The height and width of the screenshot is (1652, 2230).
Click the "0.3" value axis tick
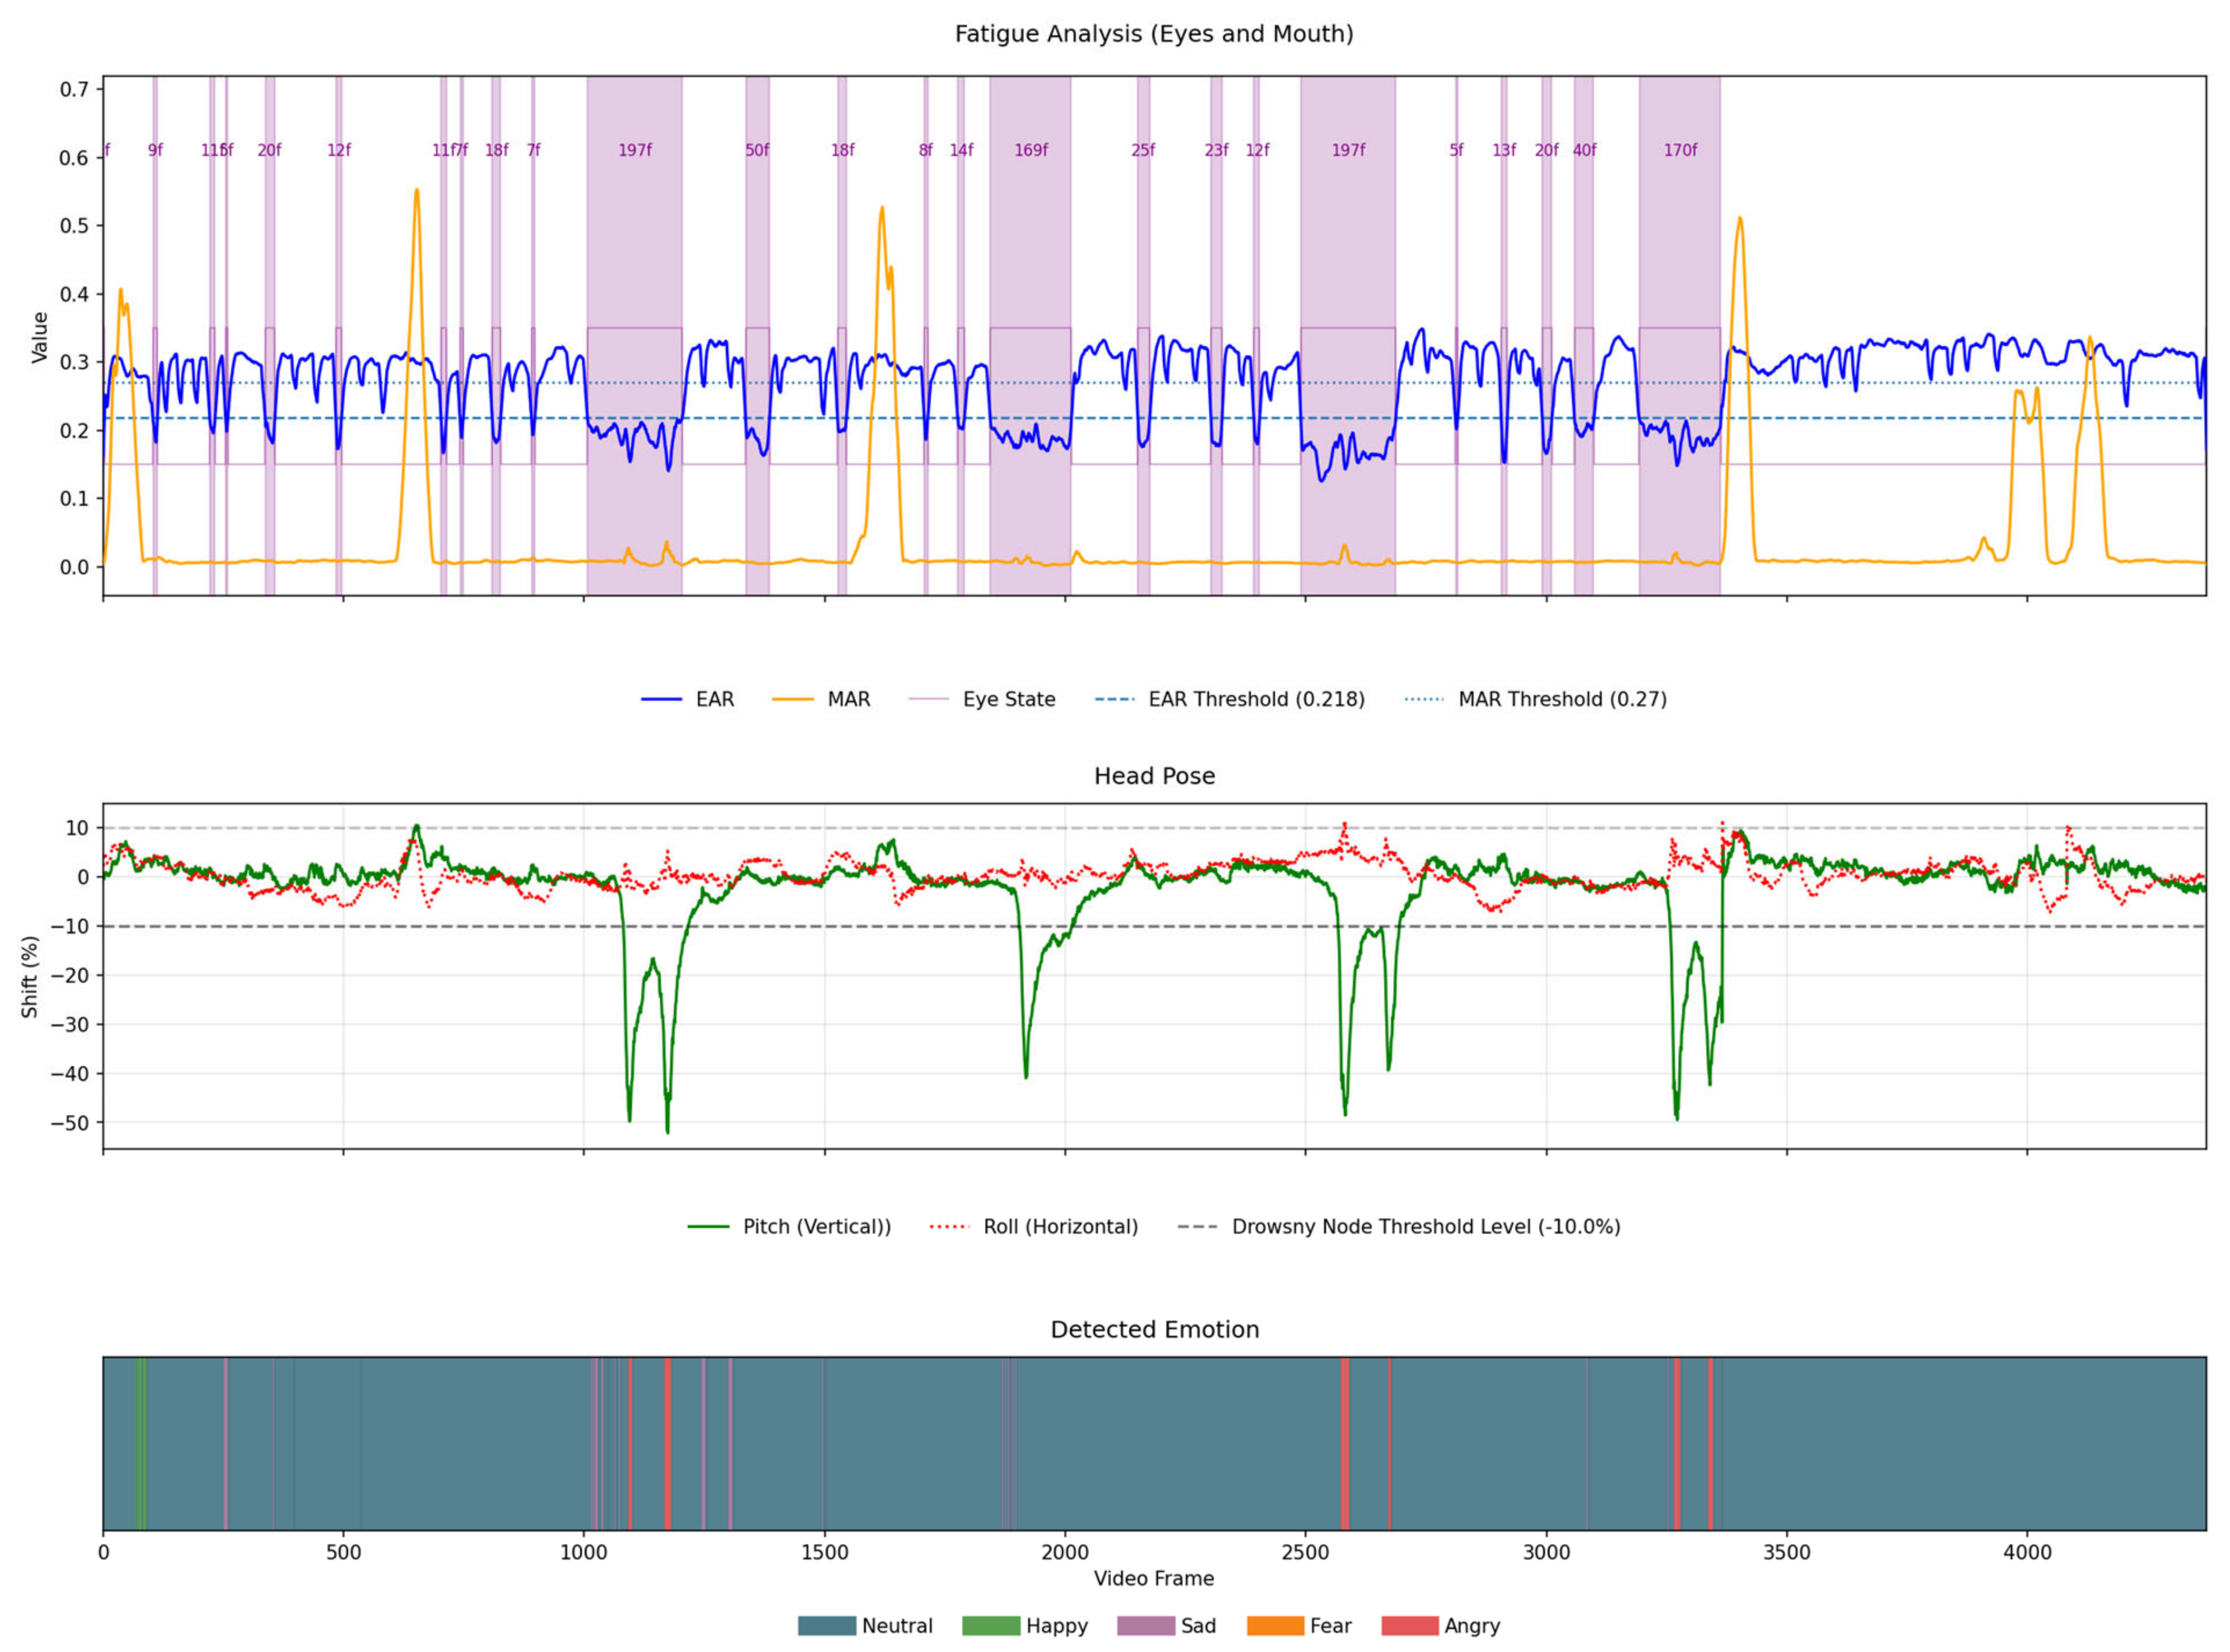75,362
